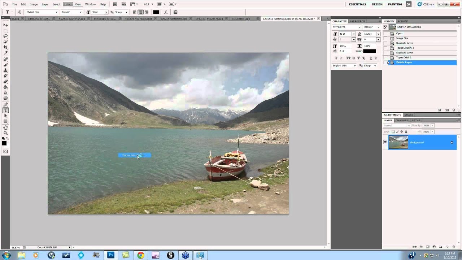462x260 pixels.
Task: Toggle Quick Mask mode icon
Action: 5,151
